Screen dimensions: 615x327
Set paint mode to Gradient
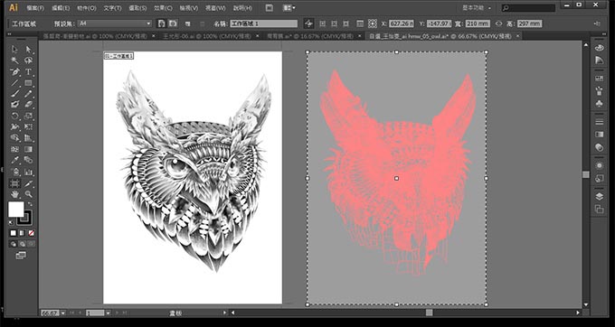tap(23, 233)
